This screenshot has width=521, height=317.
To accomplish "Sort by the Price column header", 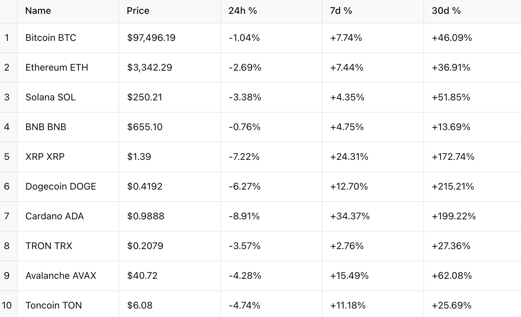I will point(138,11).
